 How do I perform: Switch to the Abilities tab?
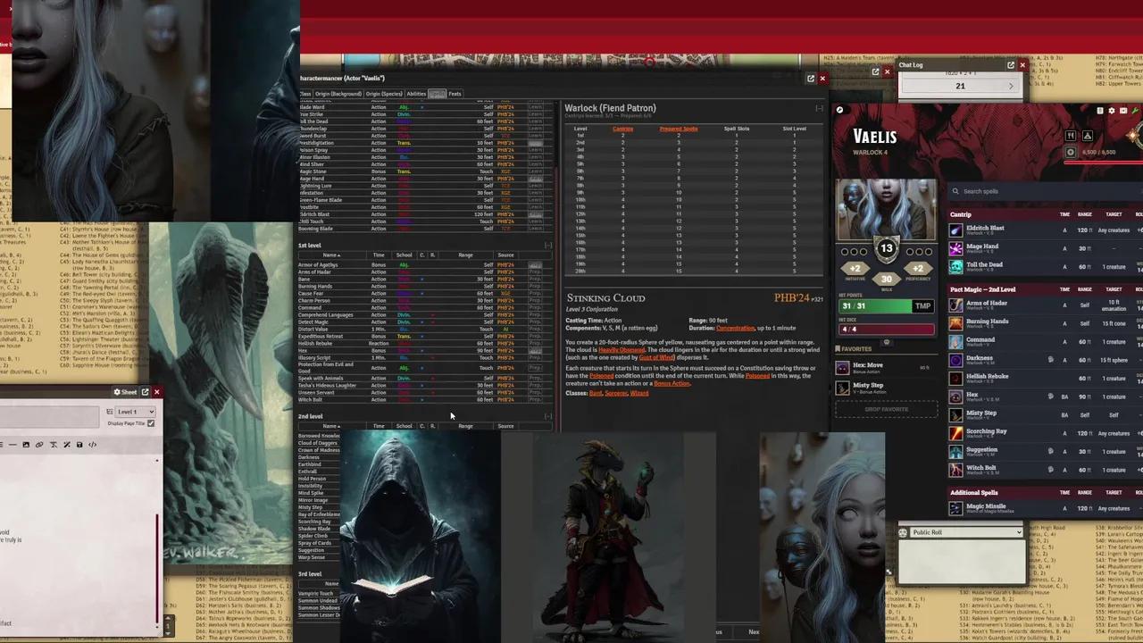pyautogui.click(x=416, y=94)
